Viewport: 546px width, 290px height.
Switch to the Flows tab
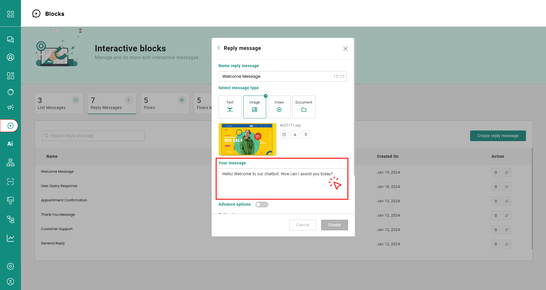(165, 103)
